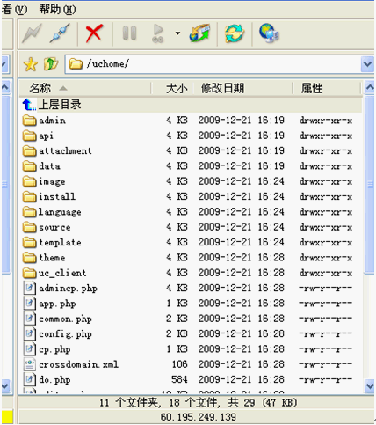Click the globe and computer icon

pos(269,33)
